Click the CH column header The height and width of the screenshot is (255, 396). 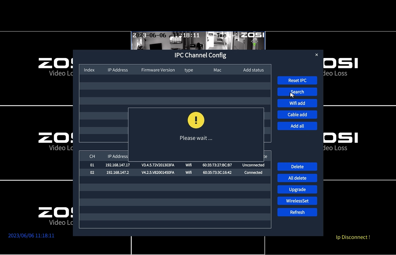tap(92, 157)
